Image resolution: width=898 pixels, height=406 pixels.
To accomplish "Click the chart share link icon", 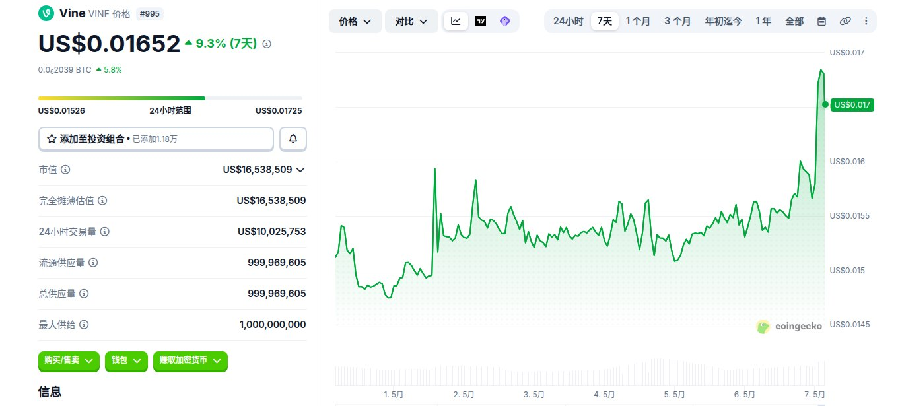I will (845, 21).
